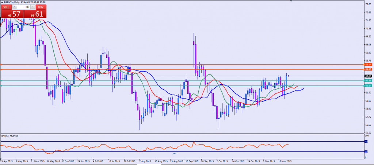374x165 pixels.
Task: Click the BRENTm.Daily chart title
Action: (13, 2)
